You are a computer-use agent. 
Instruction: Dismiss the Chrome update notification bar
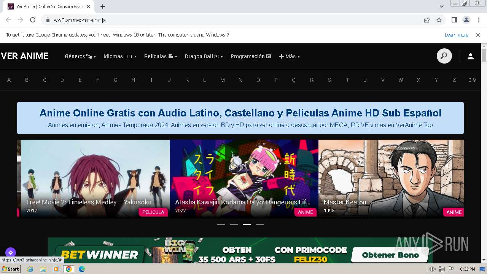[478, 35]
